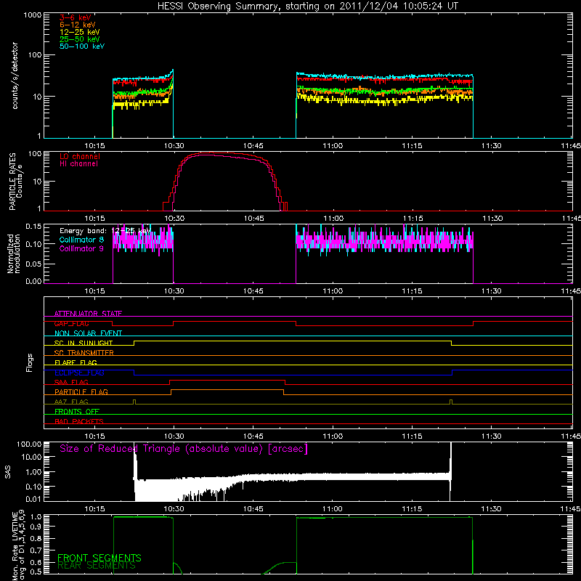Pick the cyan '50-100 keV' legend label
The height and width of the screenshot is (581, 581).
coord(82,46)
